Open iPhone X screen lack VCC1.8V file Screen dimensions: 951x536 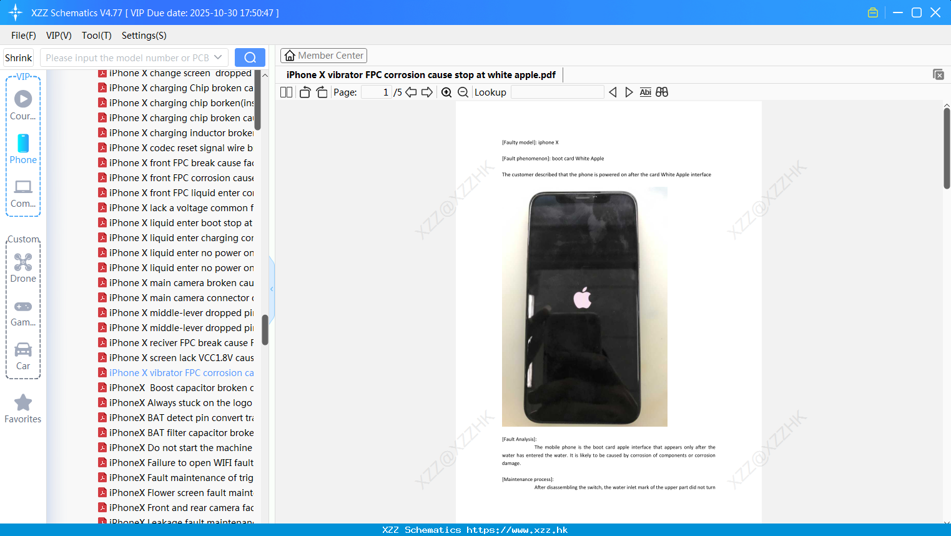pyautogui.click(x=176, y=358)
